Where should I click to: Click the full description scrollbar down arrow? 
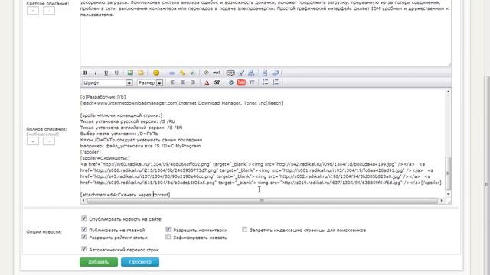[x=448, y=194]
